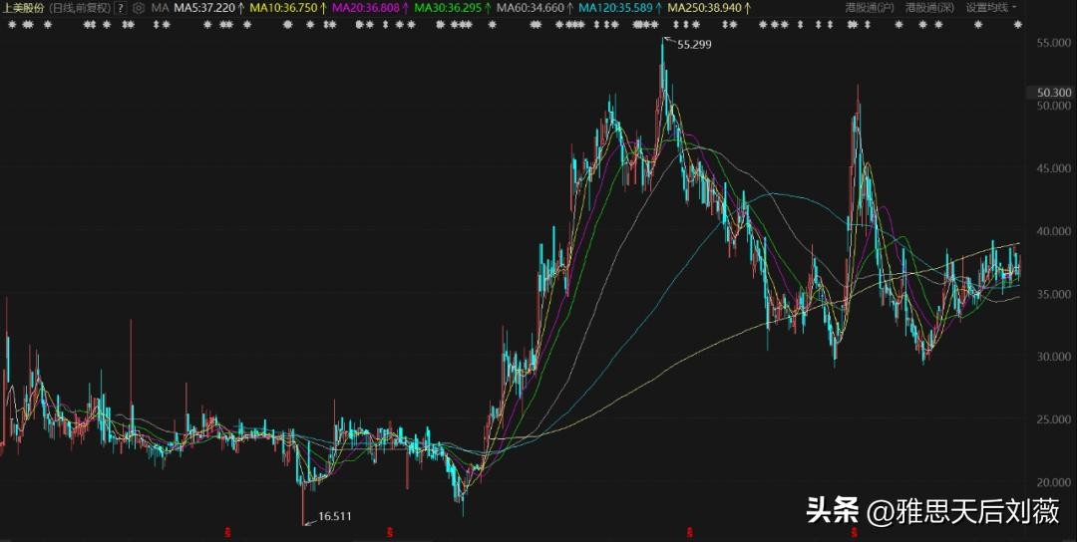Open the MA indicator type selector
1077x542 pixels.
click(x=160, y=8)
